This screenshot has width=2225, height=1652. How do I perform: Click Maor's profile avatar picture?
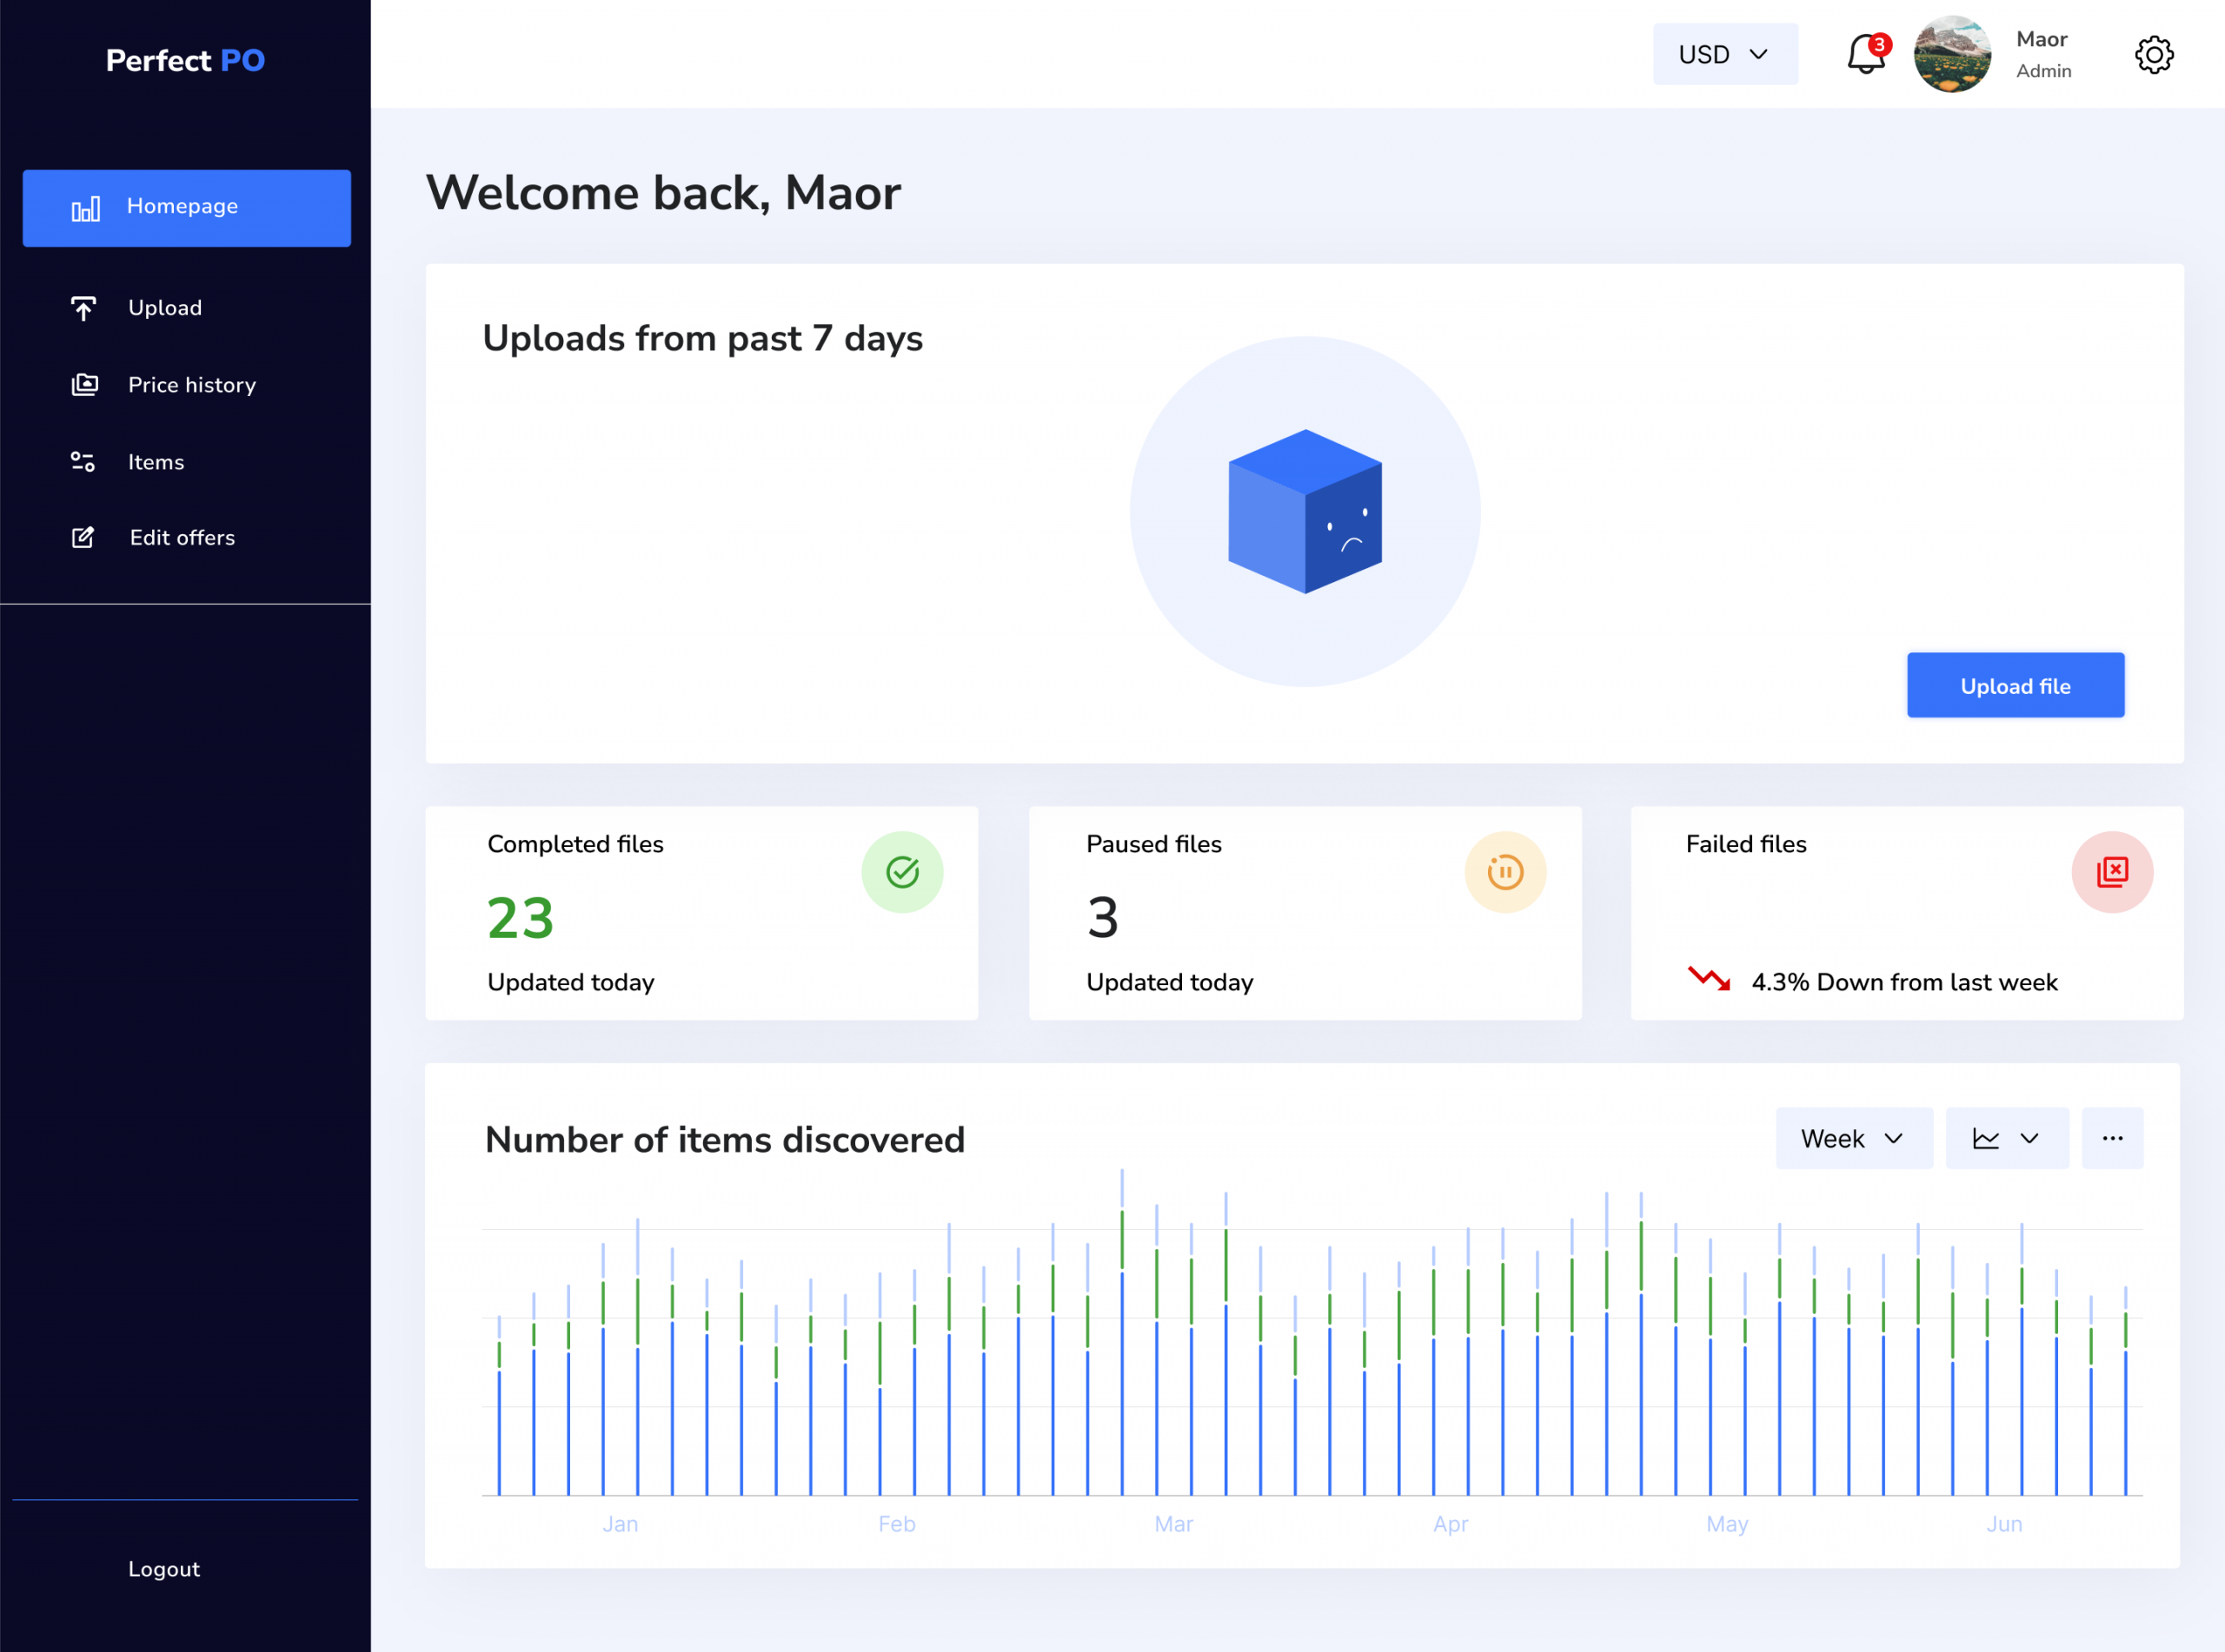pos(1951,54)
